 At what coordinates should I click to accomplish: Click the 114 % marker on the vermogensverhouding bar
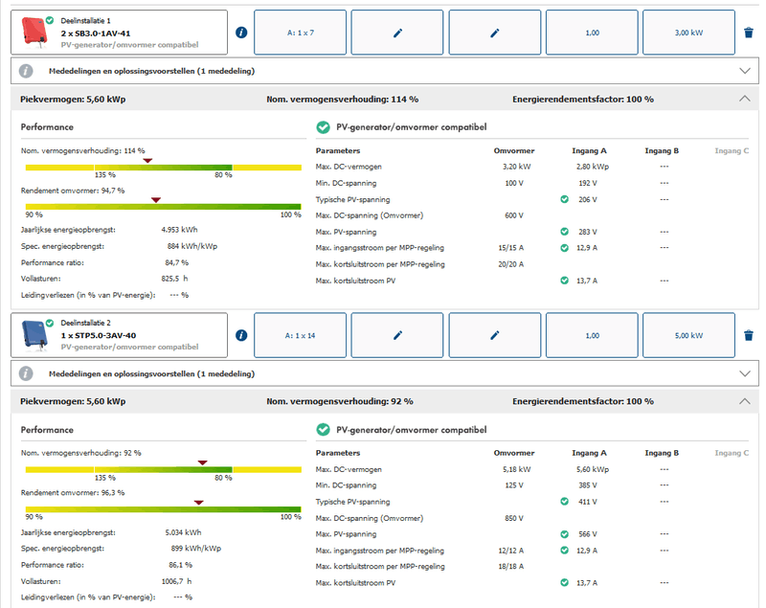[x=146, y=161]
